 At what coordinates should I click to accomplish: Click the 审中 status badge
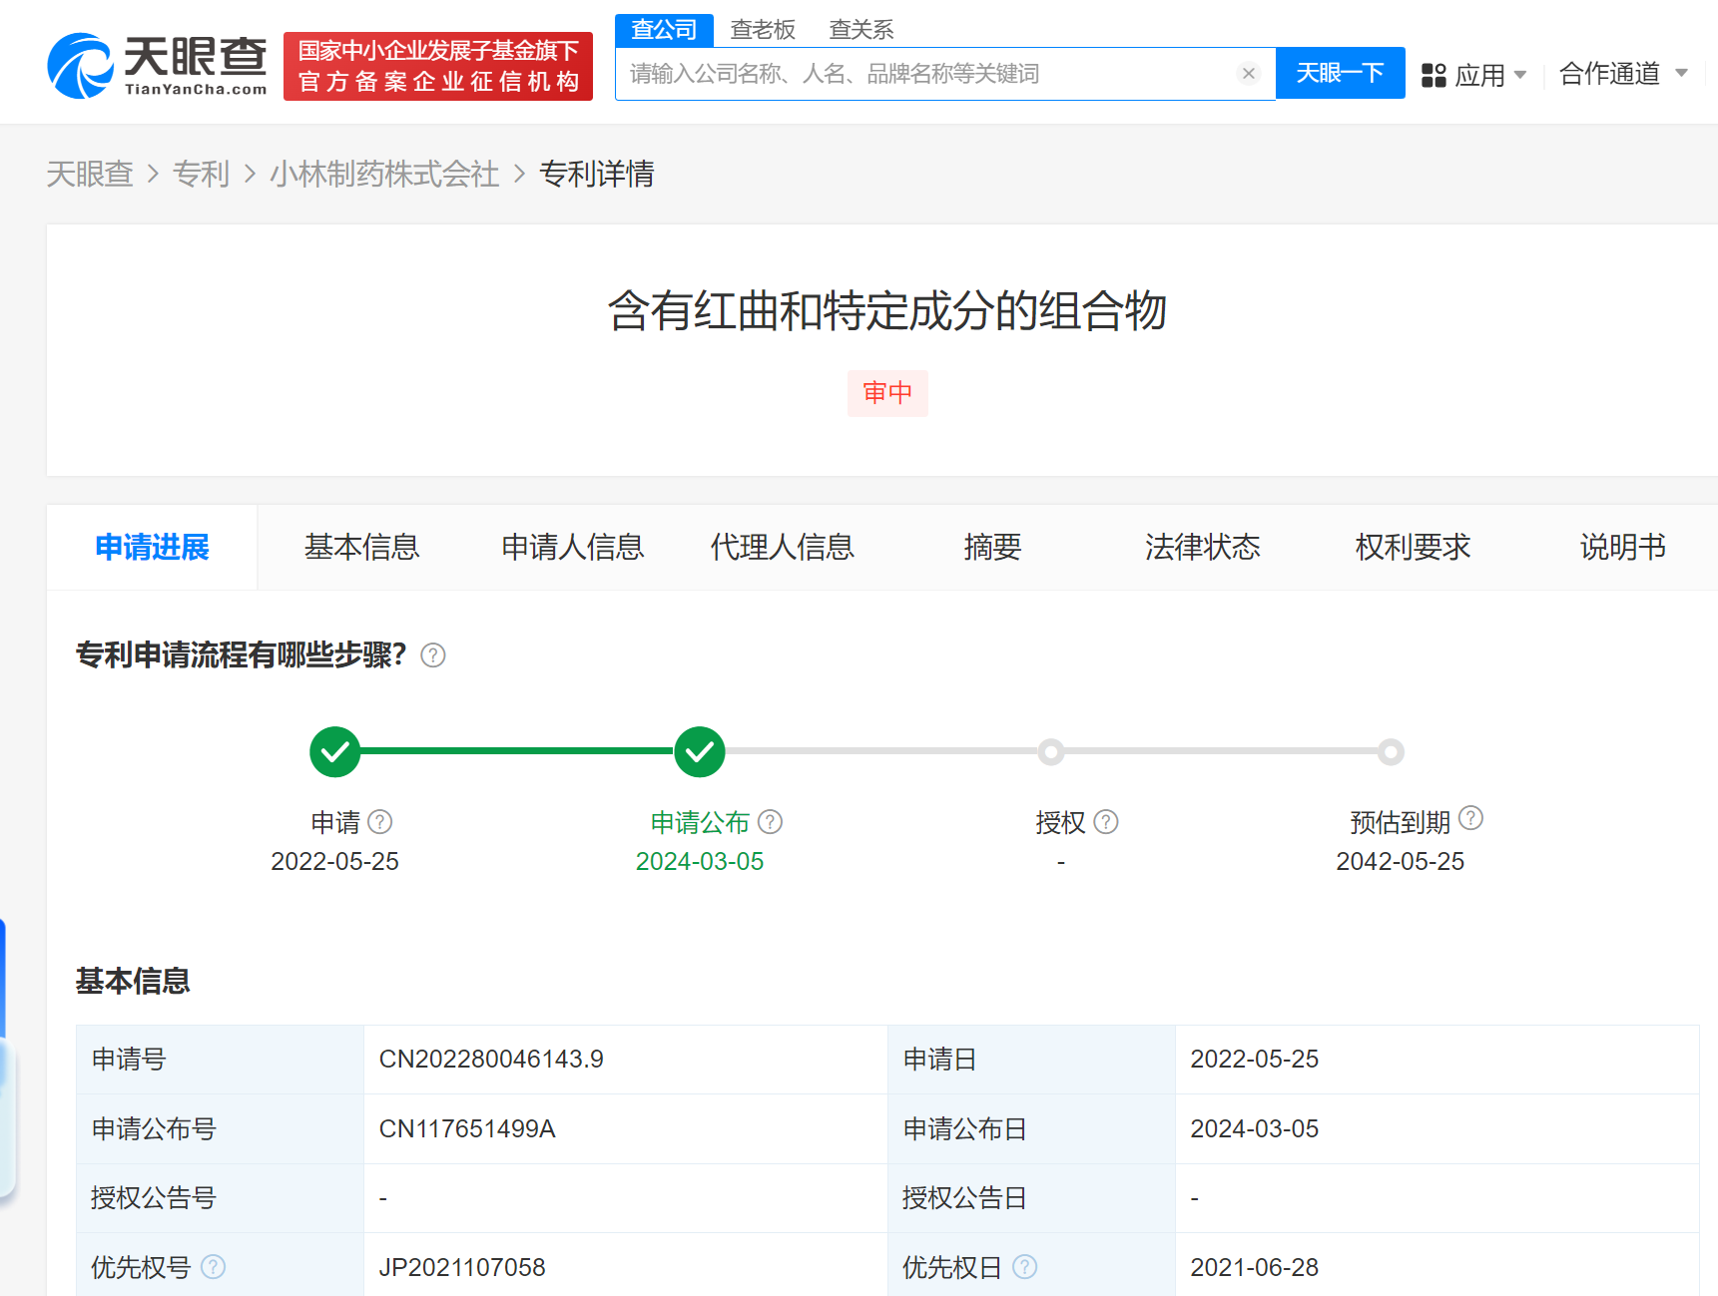(x=887, y=393)
